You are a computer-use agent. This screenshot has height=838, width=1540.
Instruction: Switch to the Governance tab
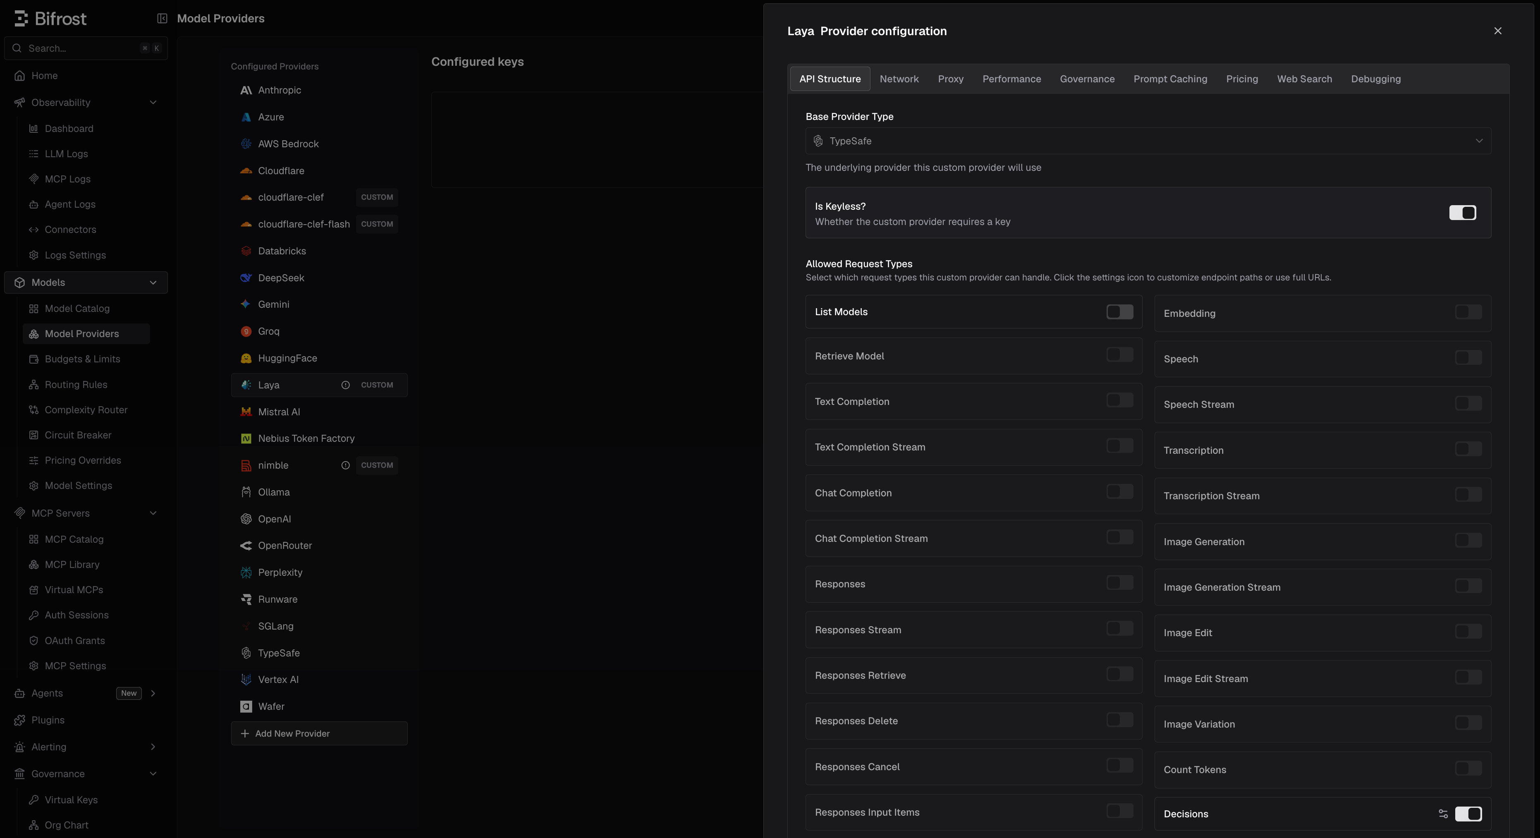click(x=1087, y=79)
